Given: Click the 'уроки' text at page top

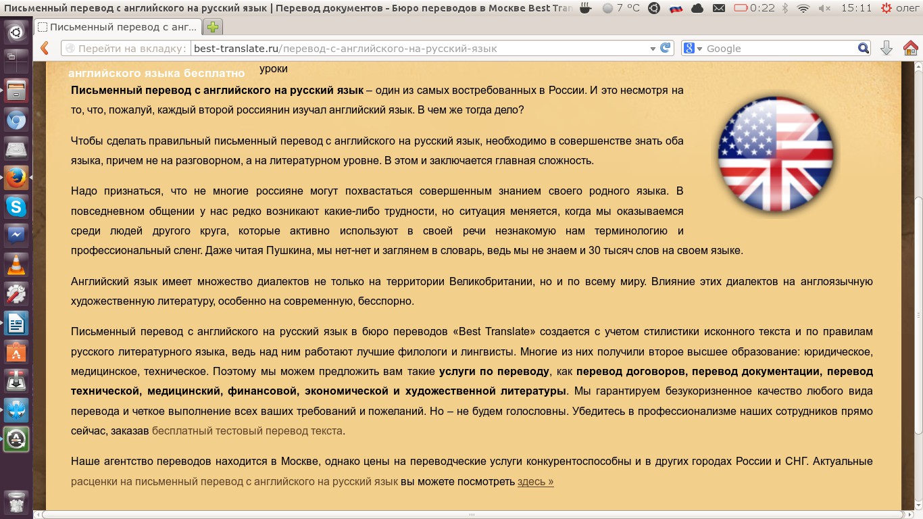Looking at the screenshot, I should pyautogui.click(x=273, y=68).
